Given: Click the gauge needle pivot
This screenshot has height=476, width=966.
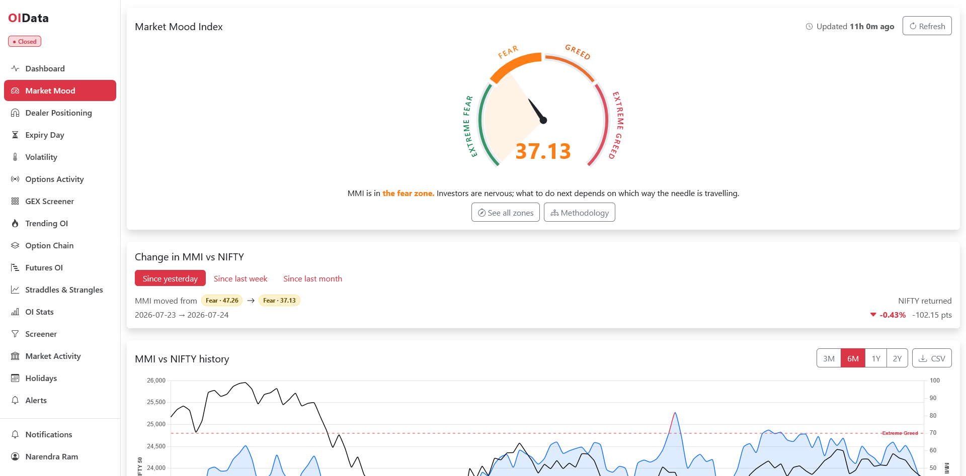Looking at the screenshot, I should pos(543,120).
